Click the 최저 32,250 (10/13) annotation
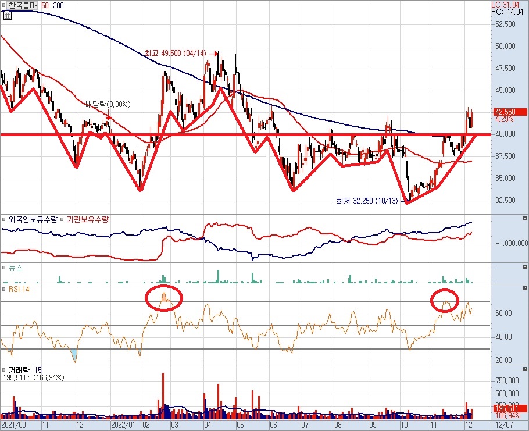529x431 pixels. click(367, 201)
